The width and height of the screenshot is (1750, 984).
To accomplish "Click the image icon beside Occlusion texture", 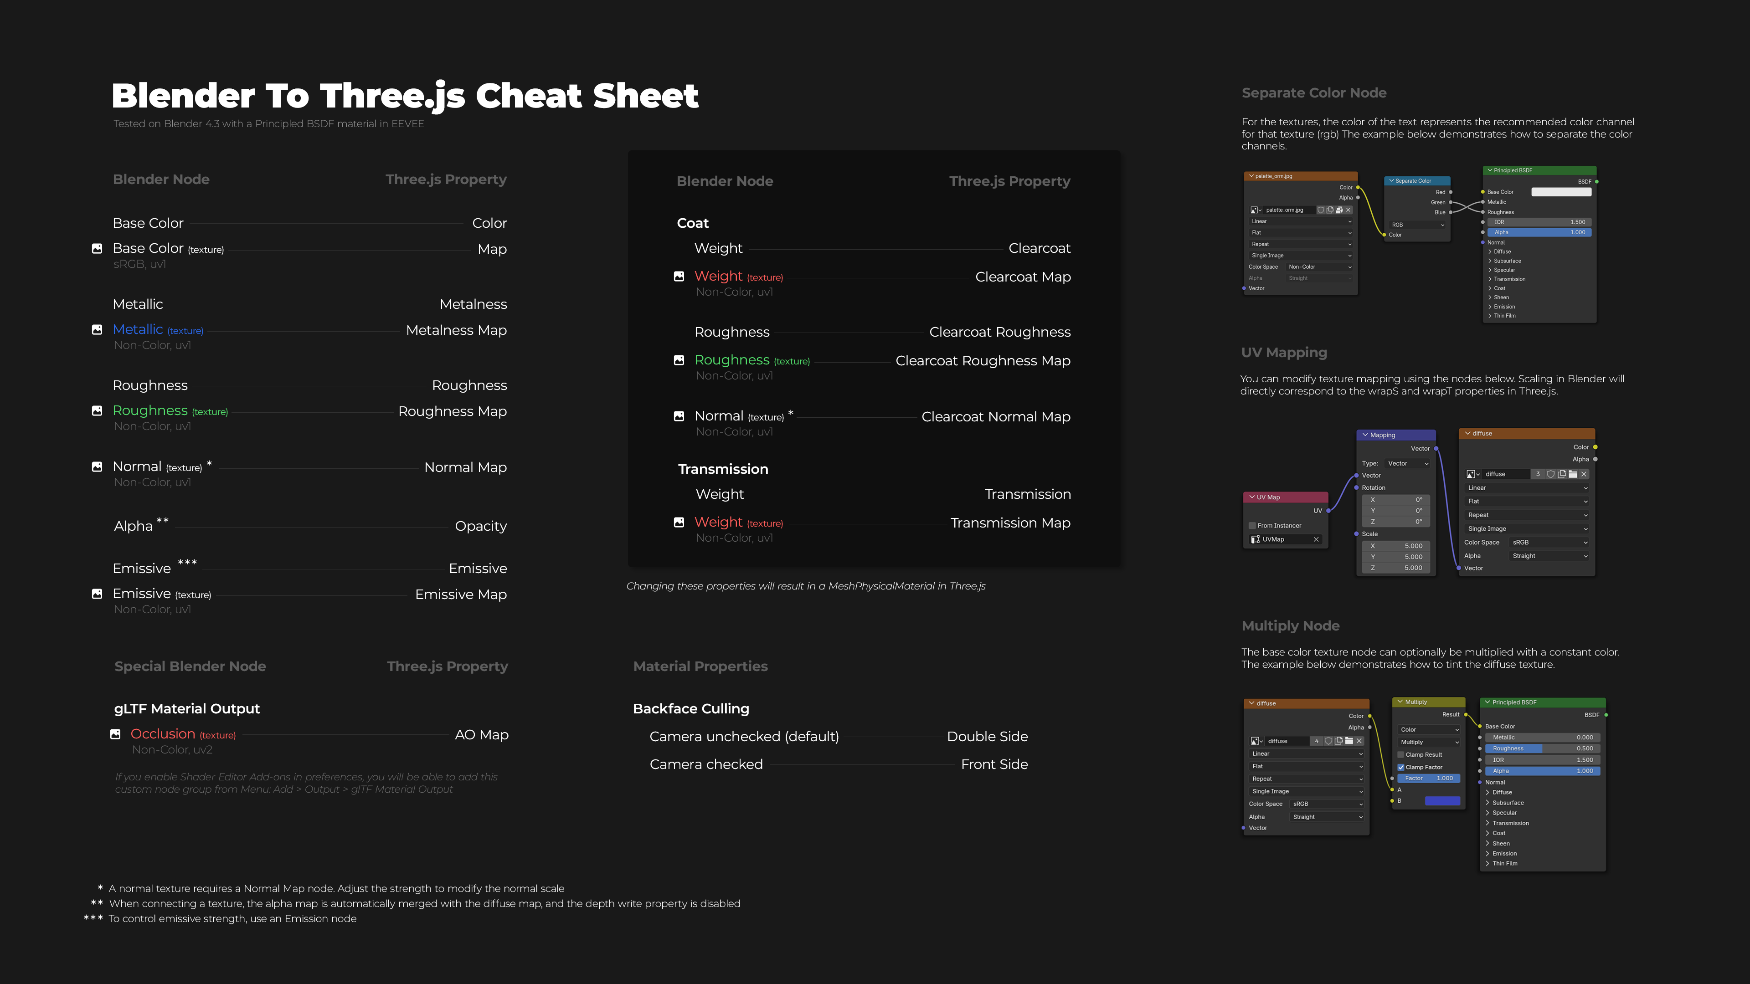I will tap(115, 734).
